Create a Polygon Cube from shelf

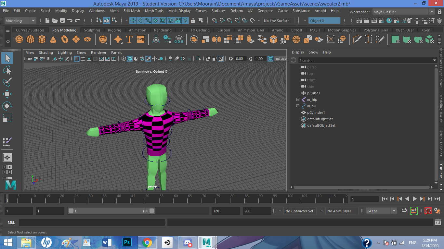click(x=31, y=40)
